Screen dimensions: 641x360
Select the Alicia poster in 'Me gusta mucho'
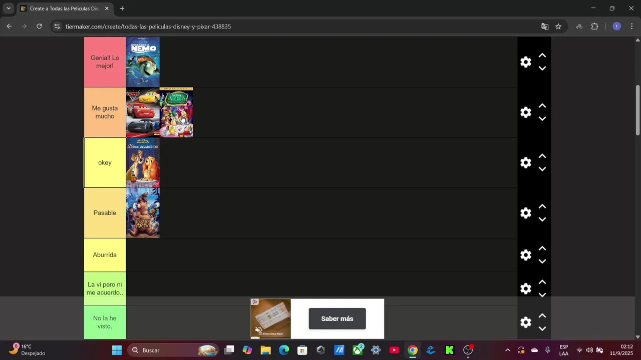pos(176,112)
